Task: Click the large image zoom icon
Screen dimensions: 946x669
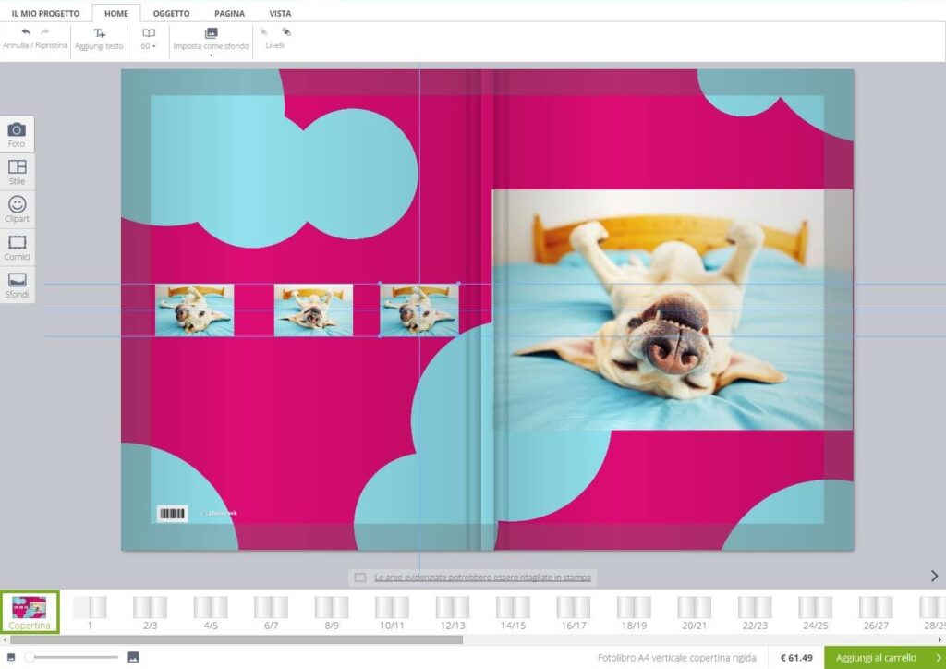Action: (x=133, y=657)
